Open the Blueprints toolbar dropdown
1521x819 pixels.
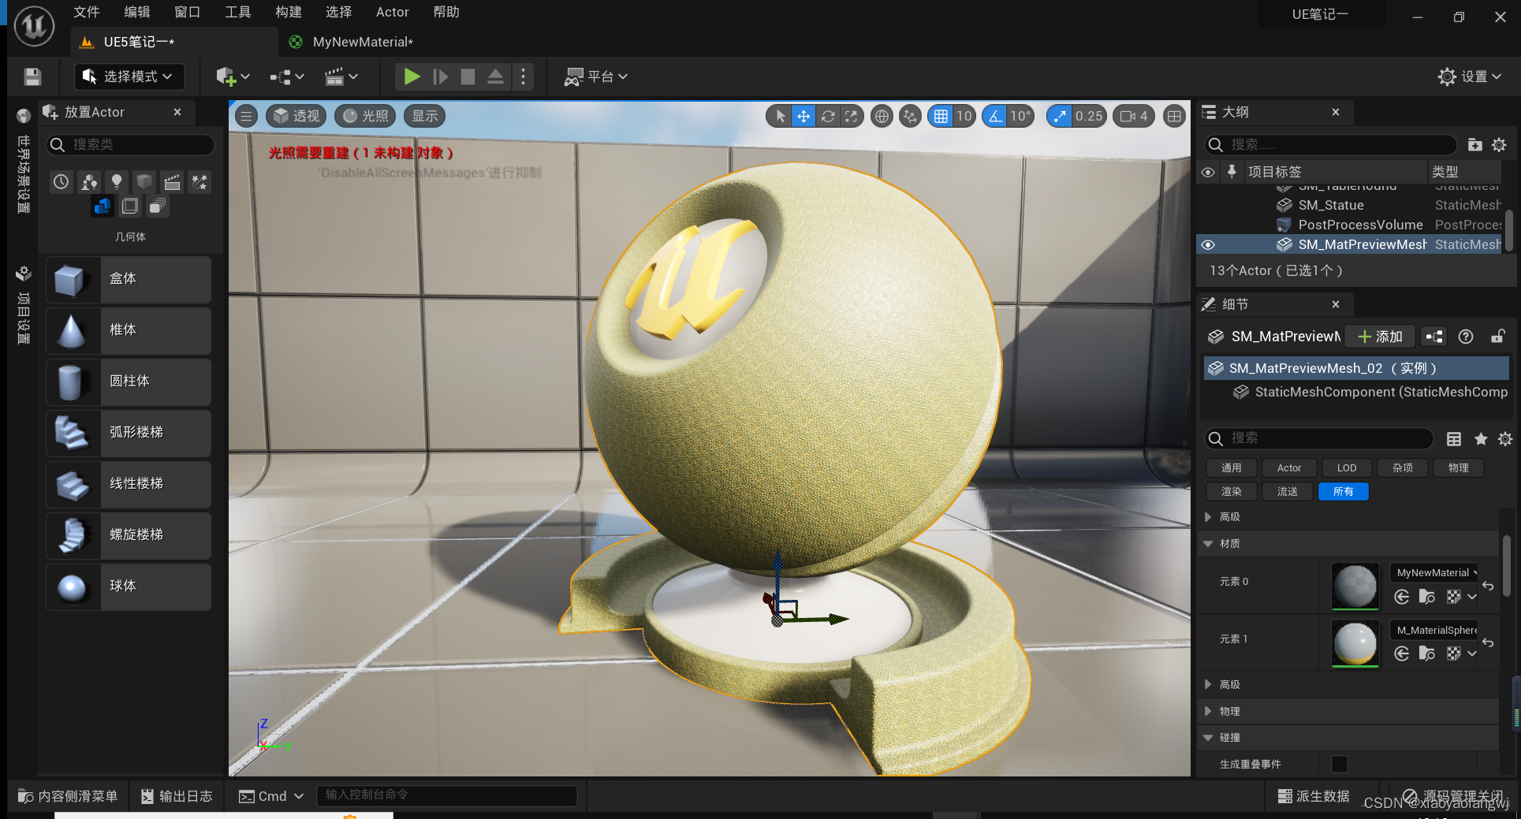click(287, 76)
